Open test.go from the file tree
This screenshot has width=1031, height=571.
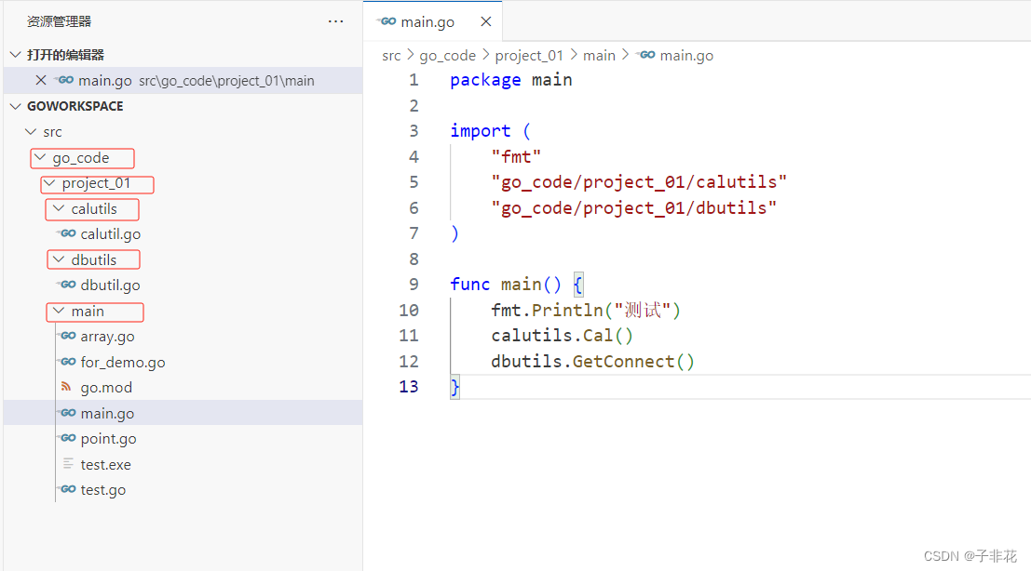pos(103,490)
